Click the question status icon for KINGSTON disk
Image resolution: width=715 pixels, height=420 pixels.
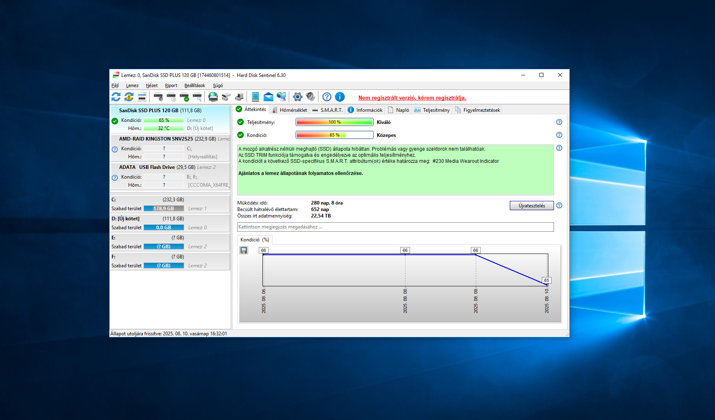coord(115,149)
